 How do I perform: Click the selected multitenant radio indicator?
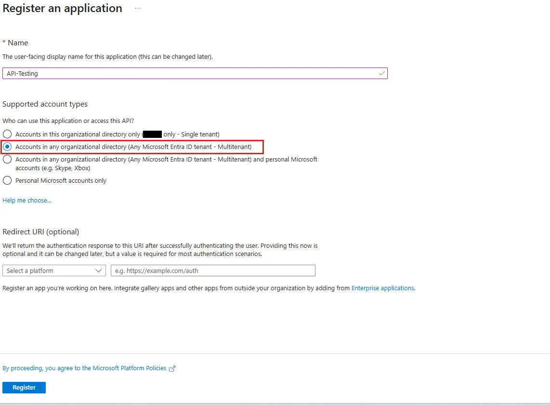coord(7,147)
